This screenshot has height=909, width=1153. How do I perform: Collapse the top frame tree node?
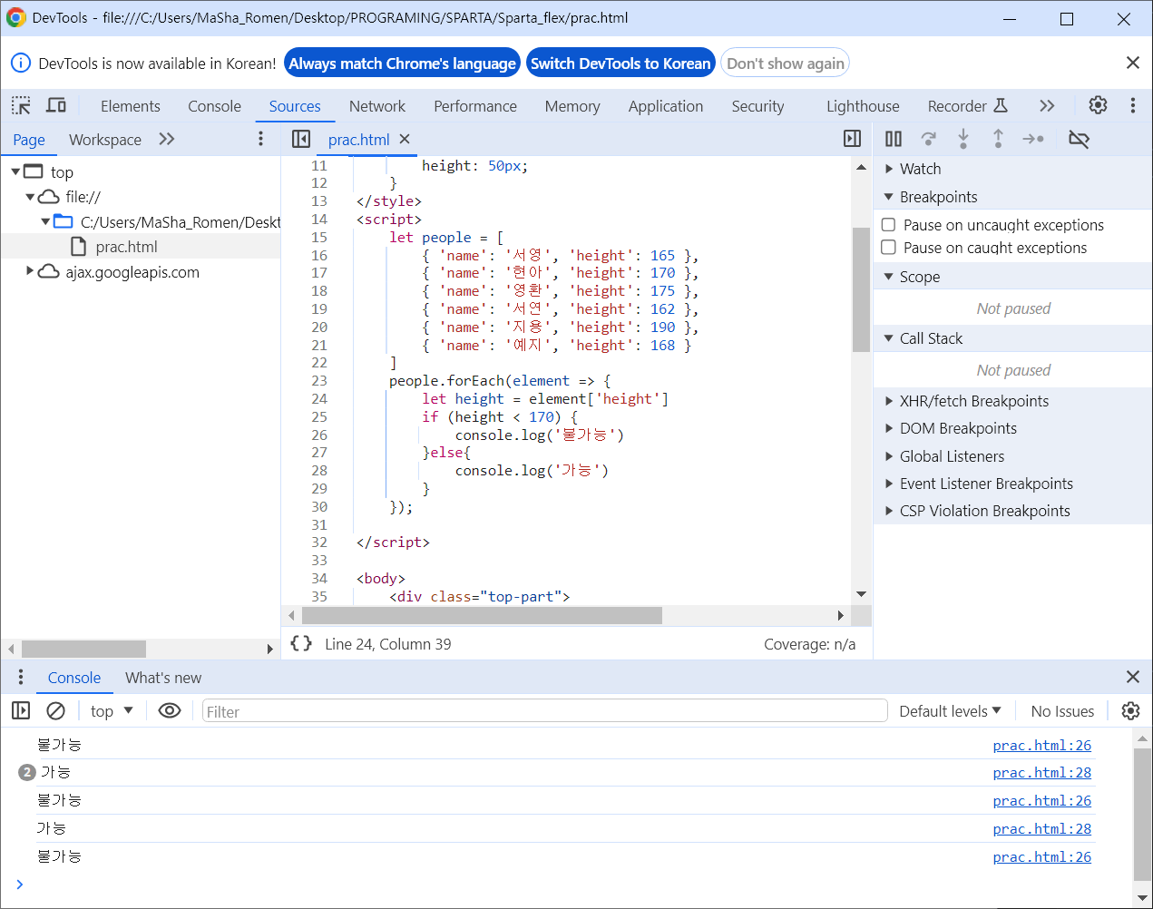point(15,171)
